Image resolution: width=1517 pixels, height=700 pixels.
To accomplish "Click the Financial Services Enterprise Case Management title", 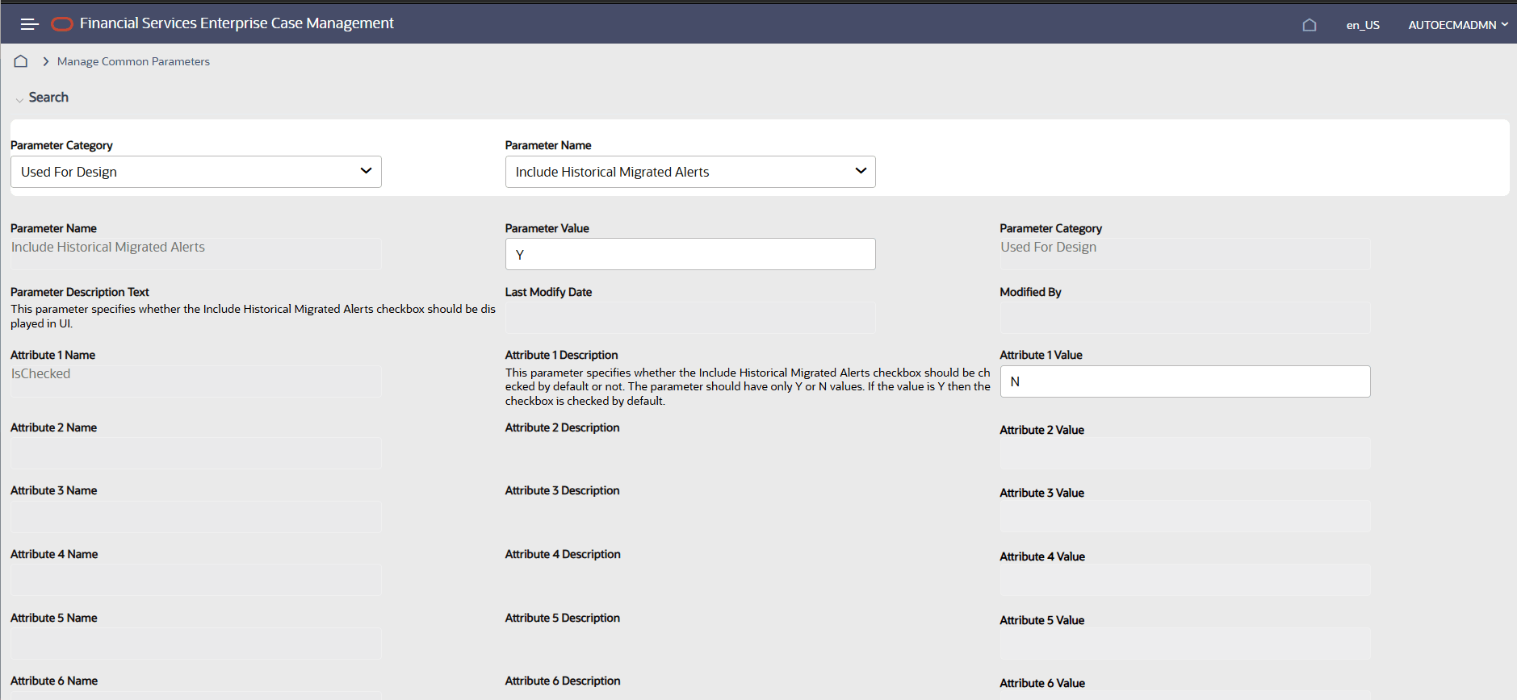I will coord(237,23).
